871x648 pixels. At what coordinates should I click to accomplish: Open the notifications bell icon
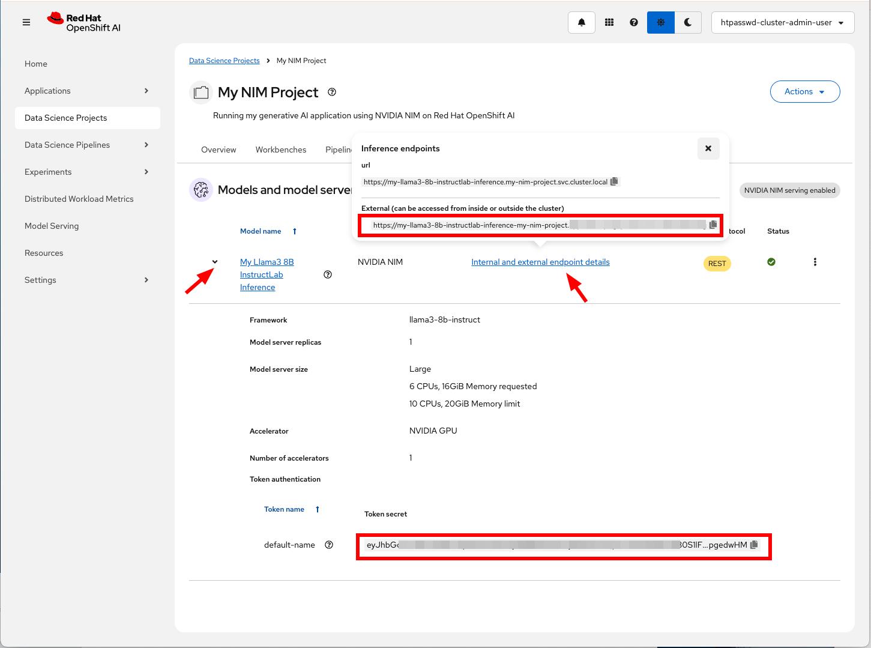coord(581,23)
